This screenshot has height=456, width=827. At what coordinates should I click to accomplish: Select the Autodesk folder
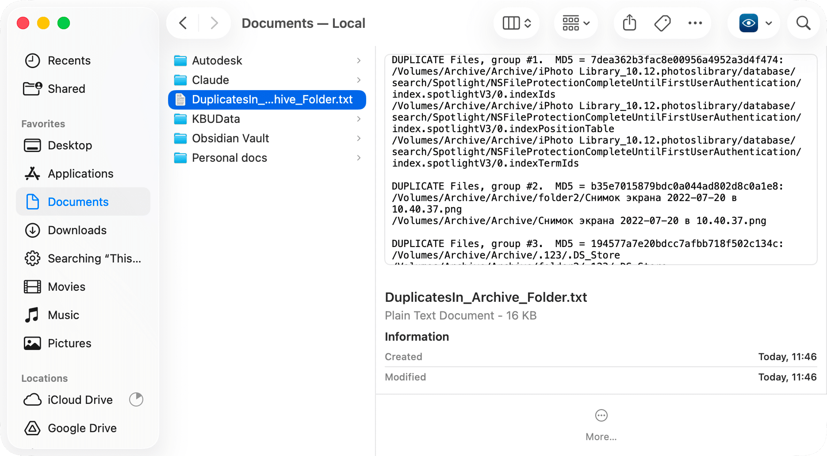coord(267,61)
